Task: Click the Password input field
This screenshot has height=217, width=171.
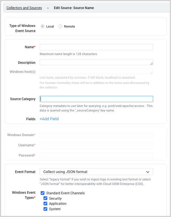Action: tap(96, 155)
